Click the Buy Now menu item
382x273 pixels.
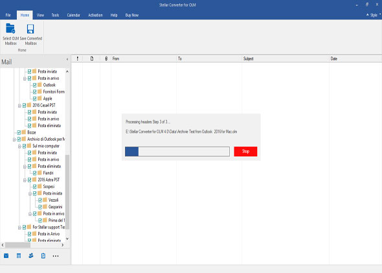point(132,15)
